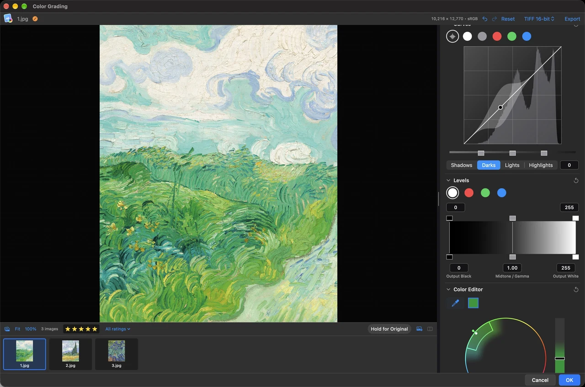Select the blue channel in Levels
Screen dimensions: 585x387
(502, 193)
